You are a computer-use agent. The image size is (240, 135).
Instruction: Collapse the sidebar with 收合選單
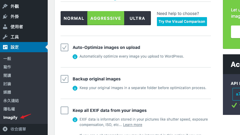(x=18, y=129)
